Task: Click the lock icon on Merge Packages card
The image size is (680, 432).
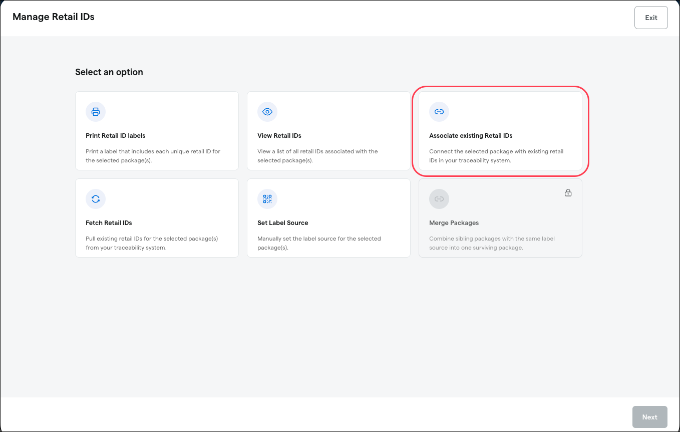Action: click(568, 193)
